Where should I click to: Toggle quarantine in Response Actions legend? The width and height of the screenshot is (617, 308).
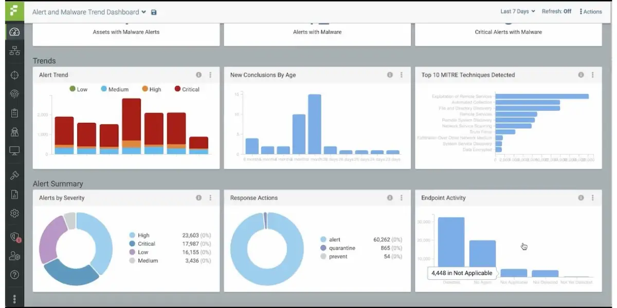(337, 248)
